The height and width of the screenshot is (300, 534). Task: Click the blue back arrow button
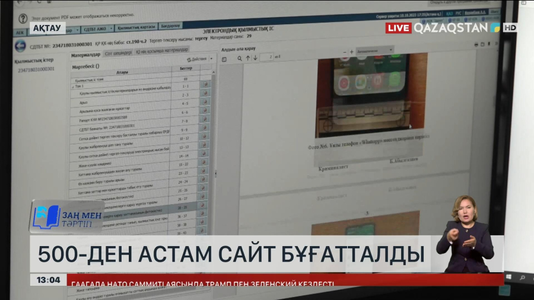(x=20, y=46)
